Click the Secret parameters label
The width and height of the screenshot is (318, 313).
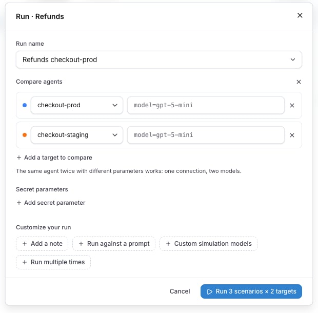42,189
